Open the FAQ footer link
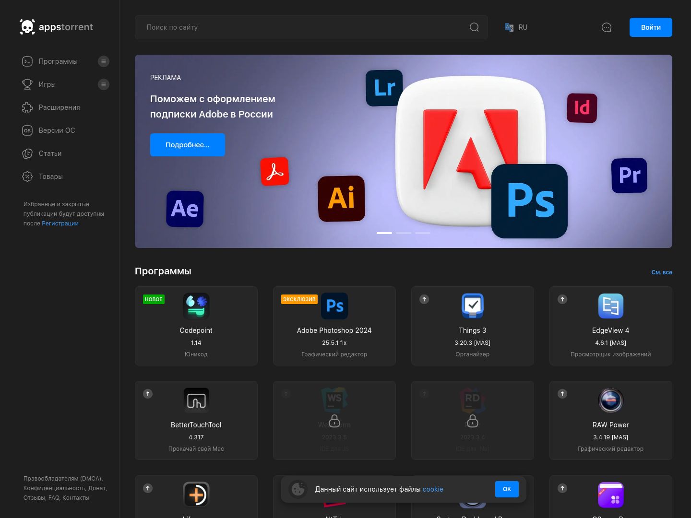 pos(53,498)
